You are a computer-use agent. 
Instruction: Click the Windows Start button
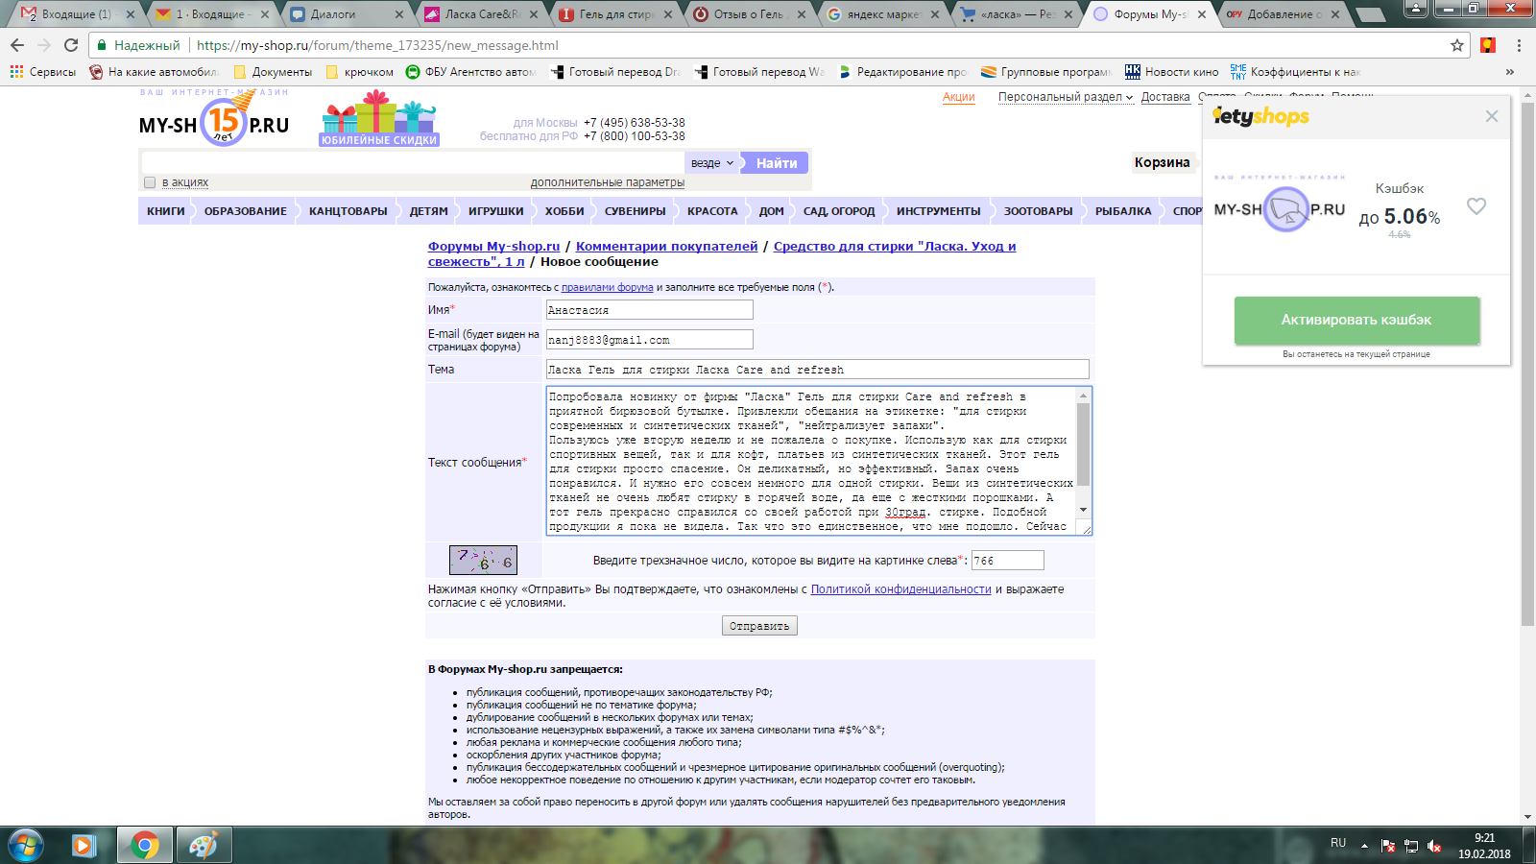(25, 845)
